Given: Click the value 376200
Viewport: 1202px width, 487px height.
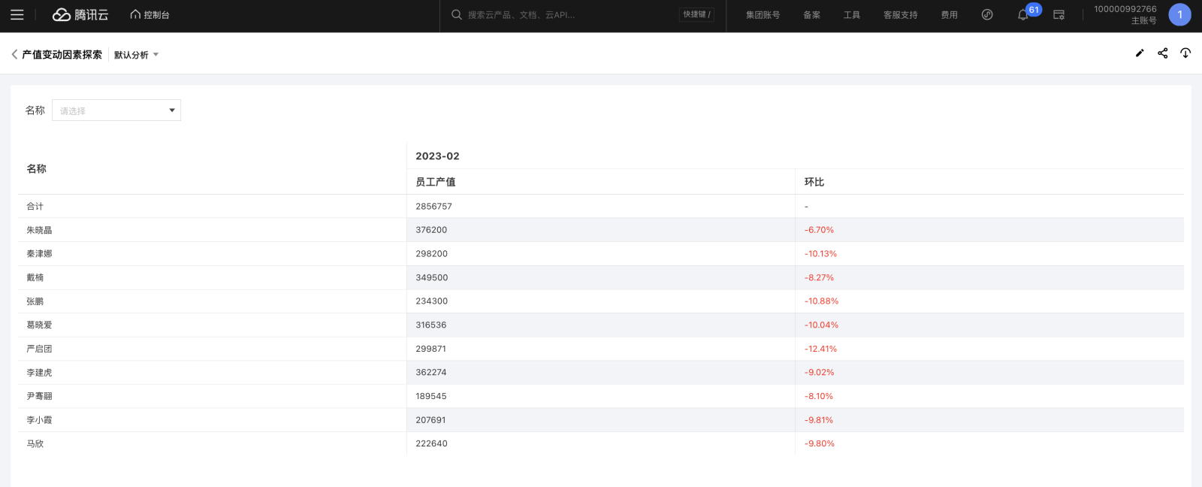Looking at the screenshot, I should [431, 230].
